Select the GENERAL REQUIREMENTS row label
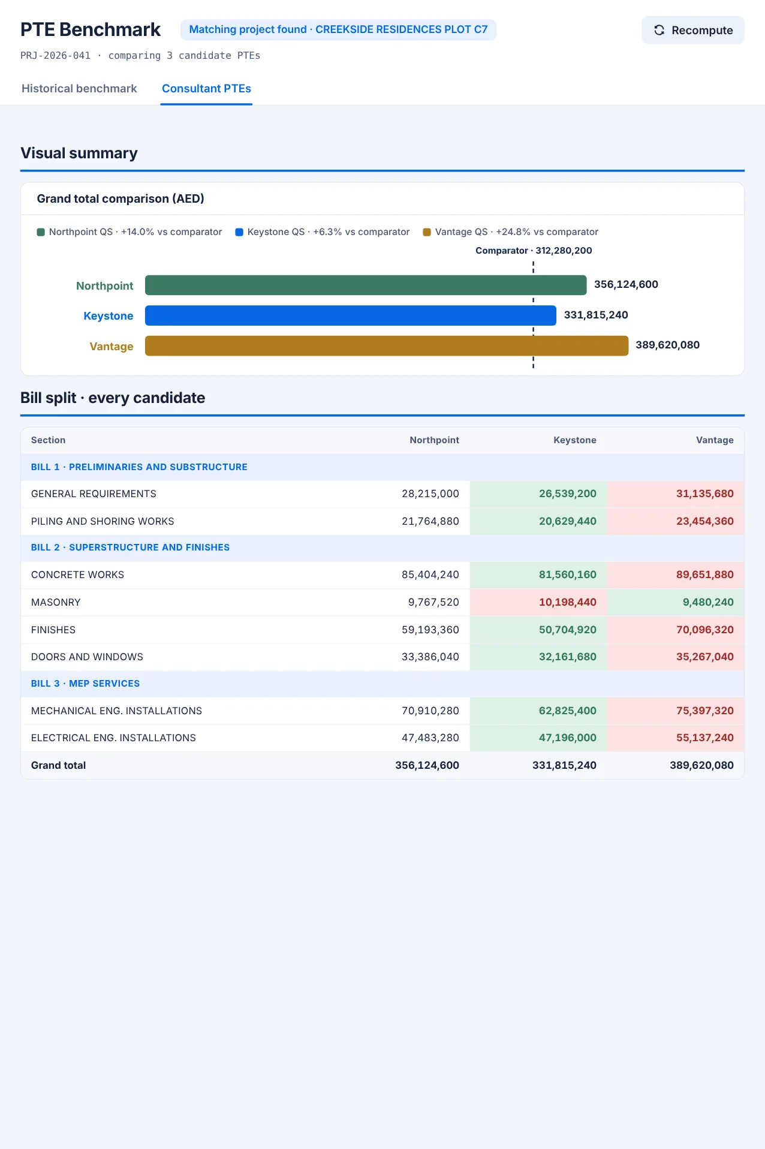Screen dimensions: 765x1149 tap(94, 494)
